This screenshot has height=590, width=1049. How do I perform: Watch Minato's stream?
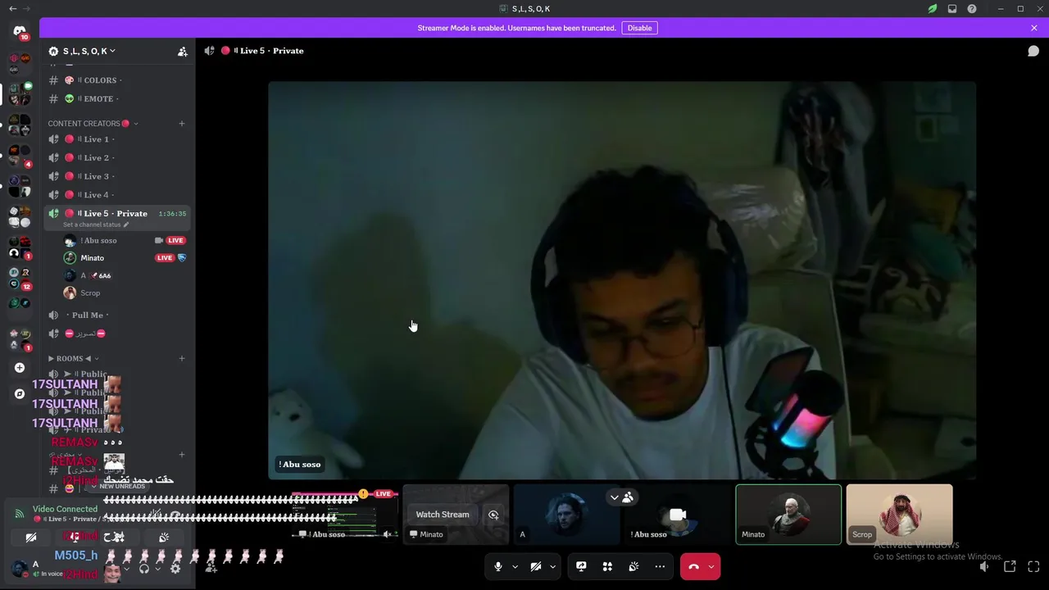pos(443,515)
